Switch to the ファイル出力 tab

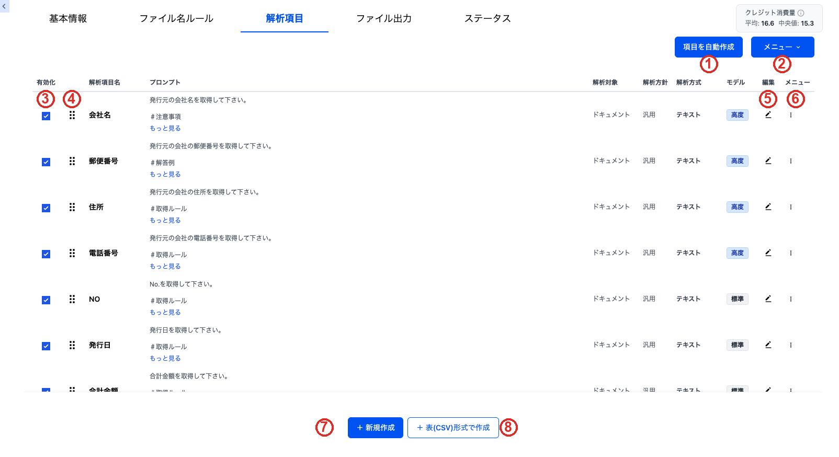(x=384, y=18)
